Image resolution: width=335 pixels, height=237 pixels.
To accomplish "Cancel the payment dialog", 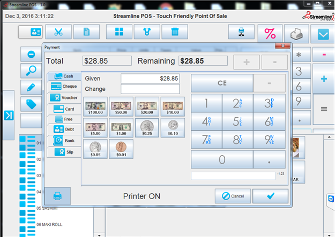I will coord(233,196).
